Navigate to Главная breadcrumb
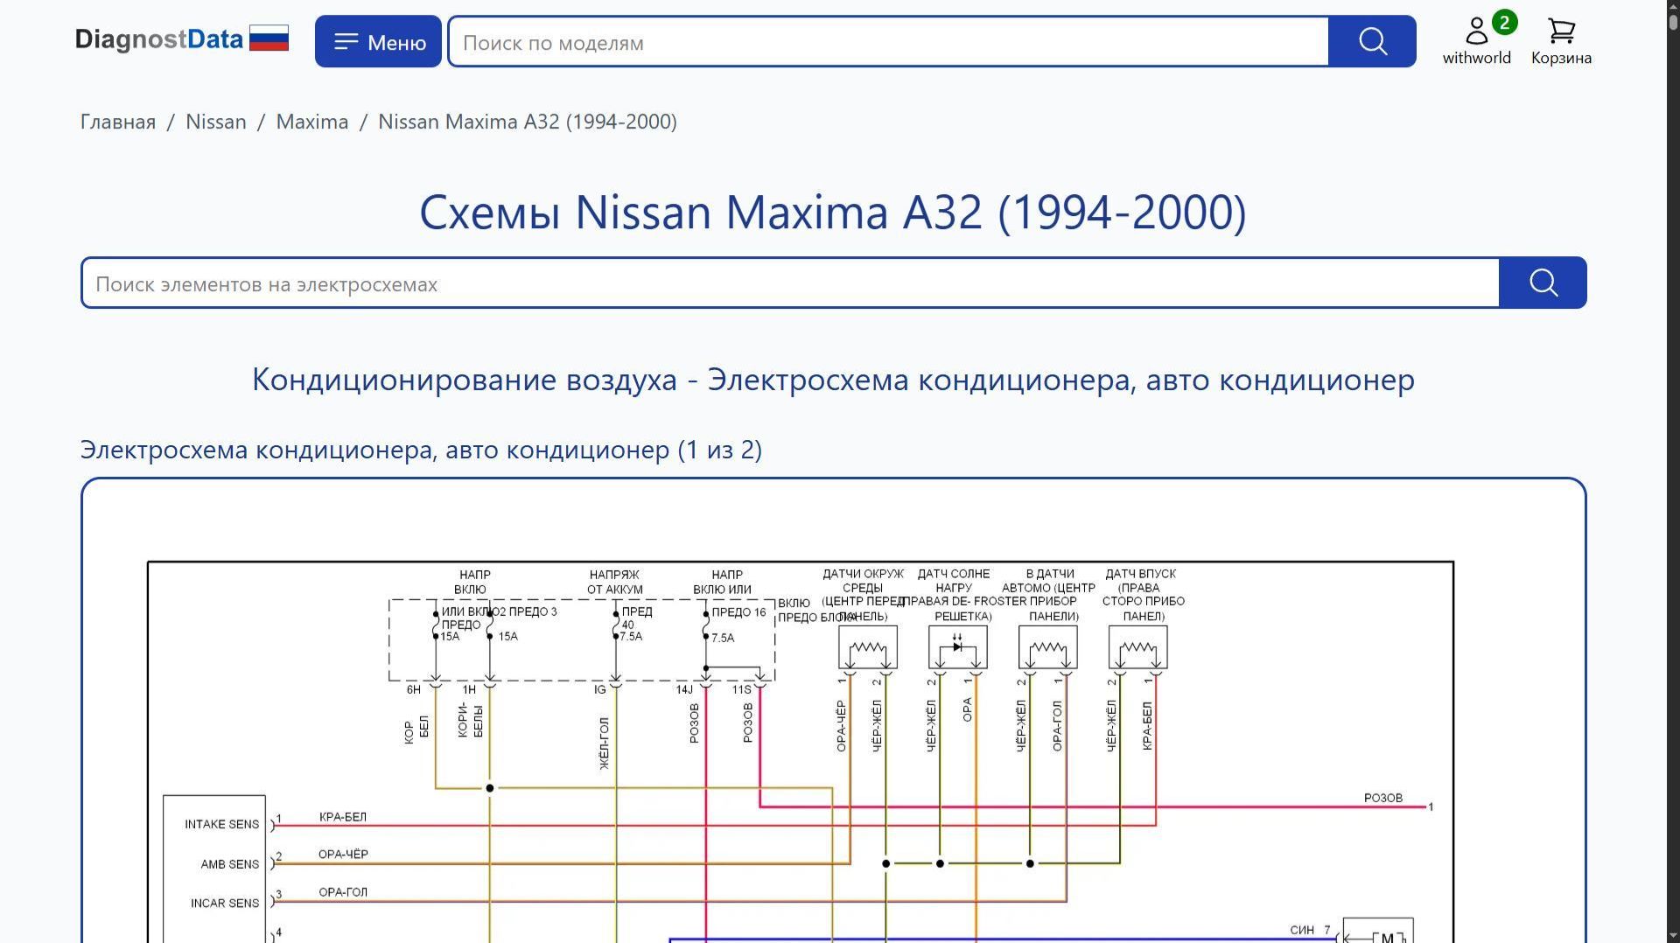1680x943 pixels. [x=116, y=122]
